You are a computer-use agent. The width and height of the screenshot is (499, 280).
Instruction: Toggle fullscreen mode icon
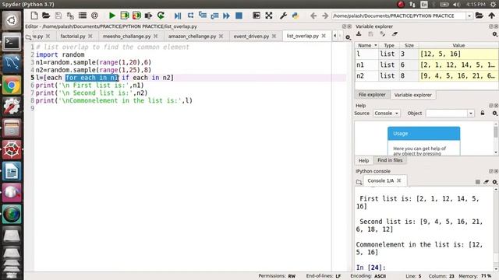[269, 16]
